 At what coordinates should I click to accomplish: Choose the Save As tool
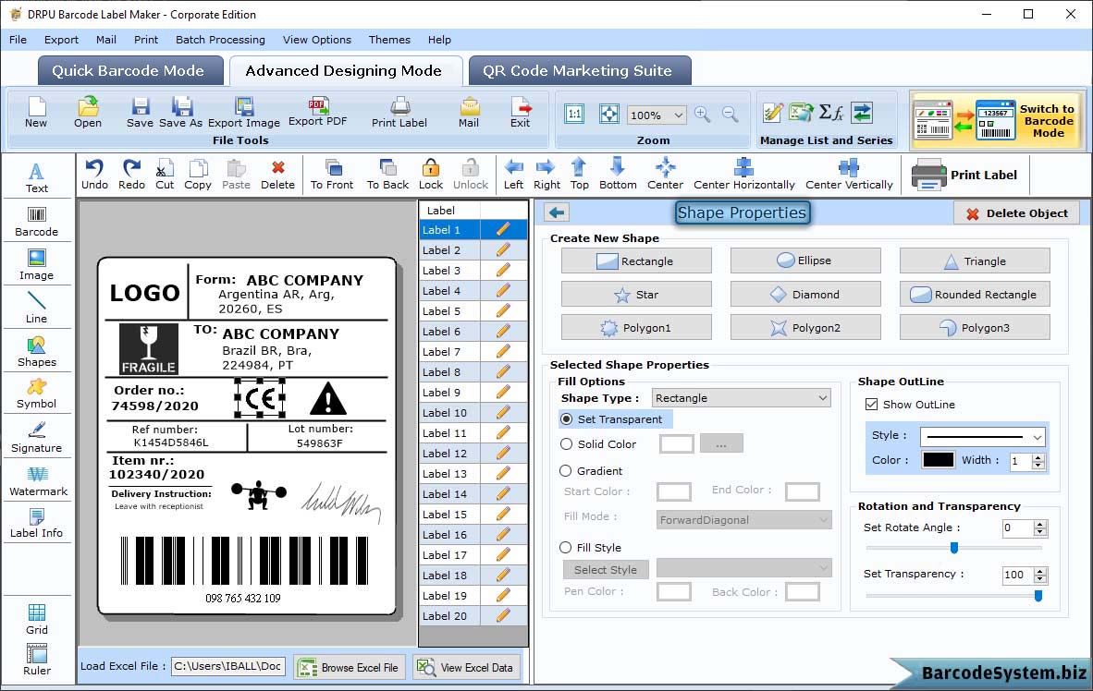click(x=181, y=113)
